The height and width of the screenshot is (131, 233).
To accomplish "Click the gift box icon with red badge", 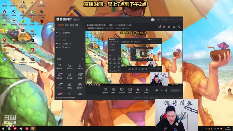I will [x=160, y=27].
